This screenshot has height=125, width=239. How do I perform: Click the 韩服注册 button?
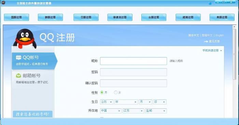(50, 17)
